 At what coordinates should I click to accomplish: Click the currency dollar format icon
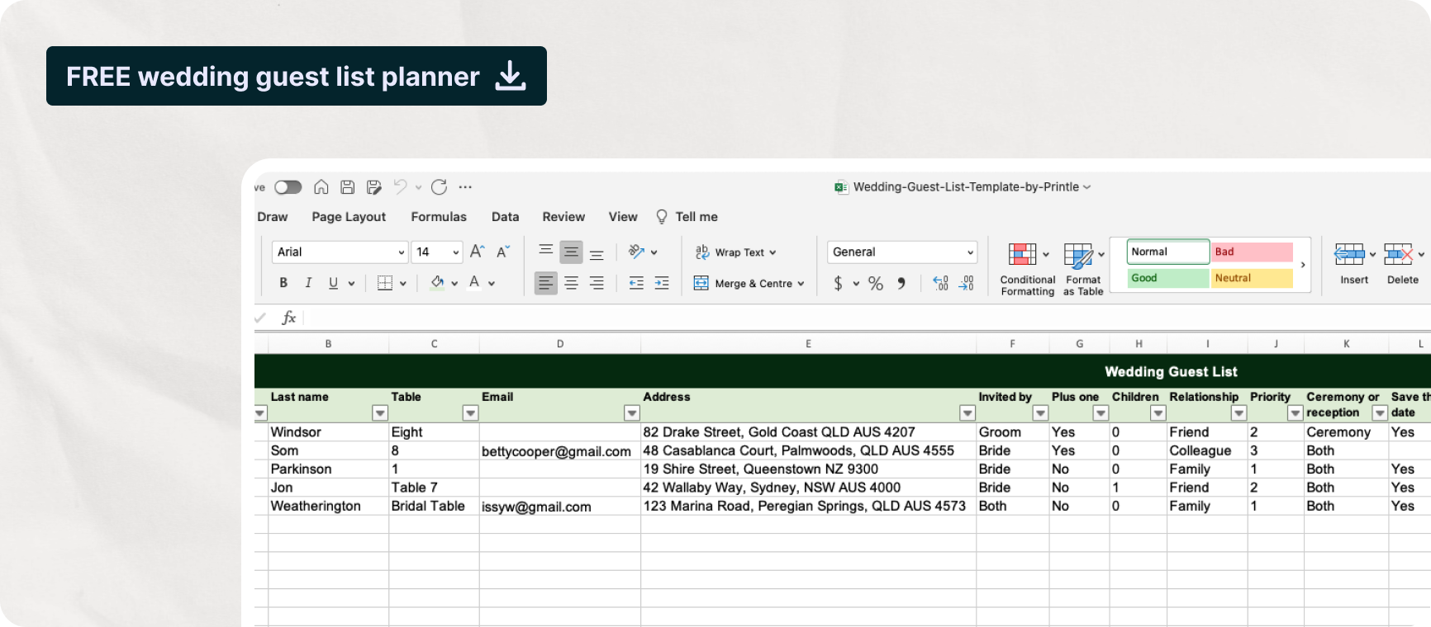pyautogui.click(x=838, y=283)
